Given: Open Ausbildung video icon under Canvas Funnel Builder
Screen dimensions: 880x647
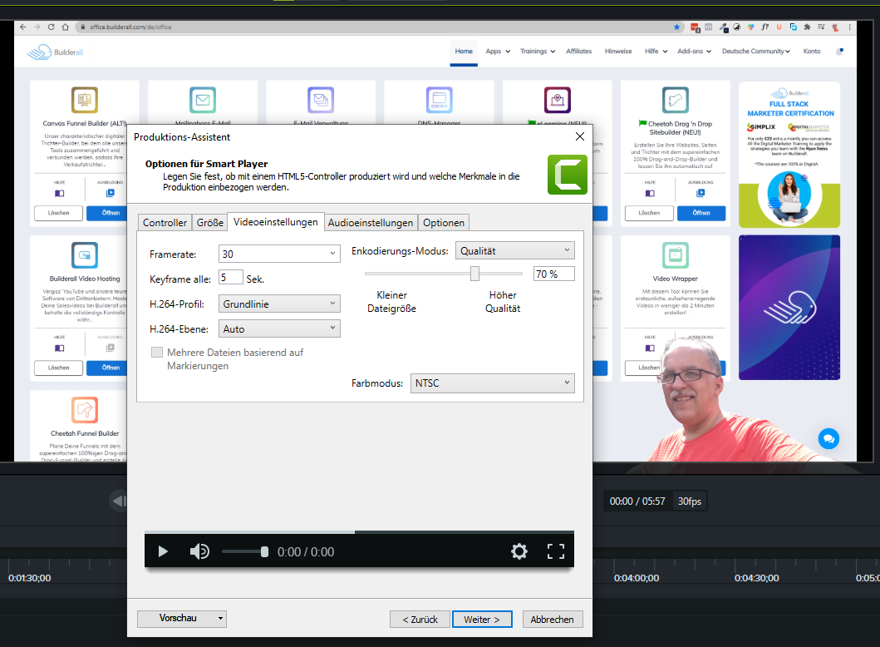Looking at the screenshot, I should click(x=110, y=193).
